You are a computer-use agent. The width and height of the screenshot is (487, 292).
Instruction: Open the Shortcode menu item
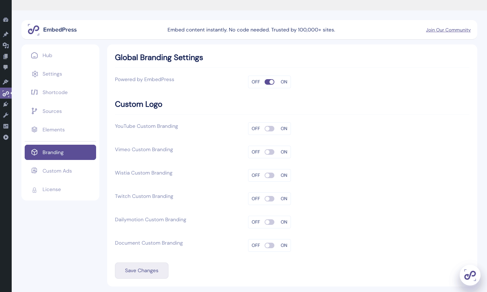60,92
